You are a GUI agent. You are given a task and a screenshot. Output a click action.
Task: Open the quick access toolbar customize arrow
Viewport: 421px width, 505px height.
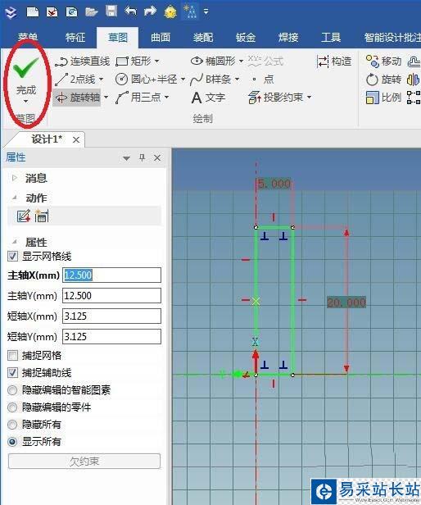click(206, 12)
